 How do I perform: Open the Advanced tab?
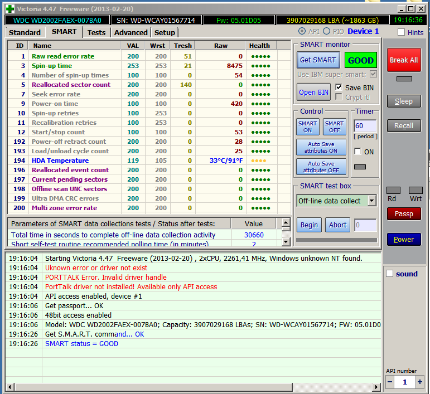(131, 32)
